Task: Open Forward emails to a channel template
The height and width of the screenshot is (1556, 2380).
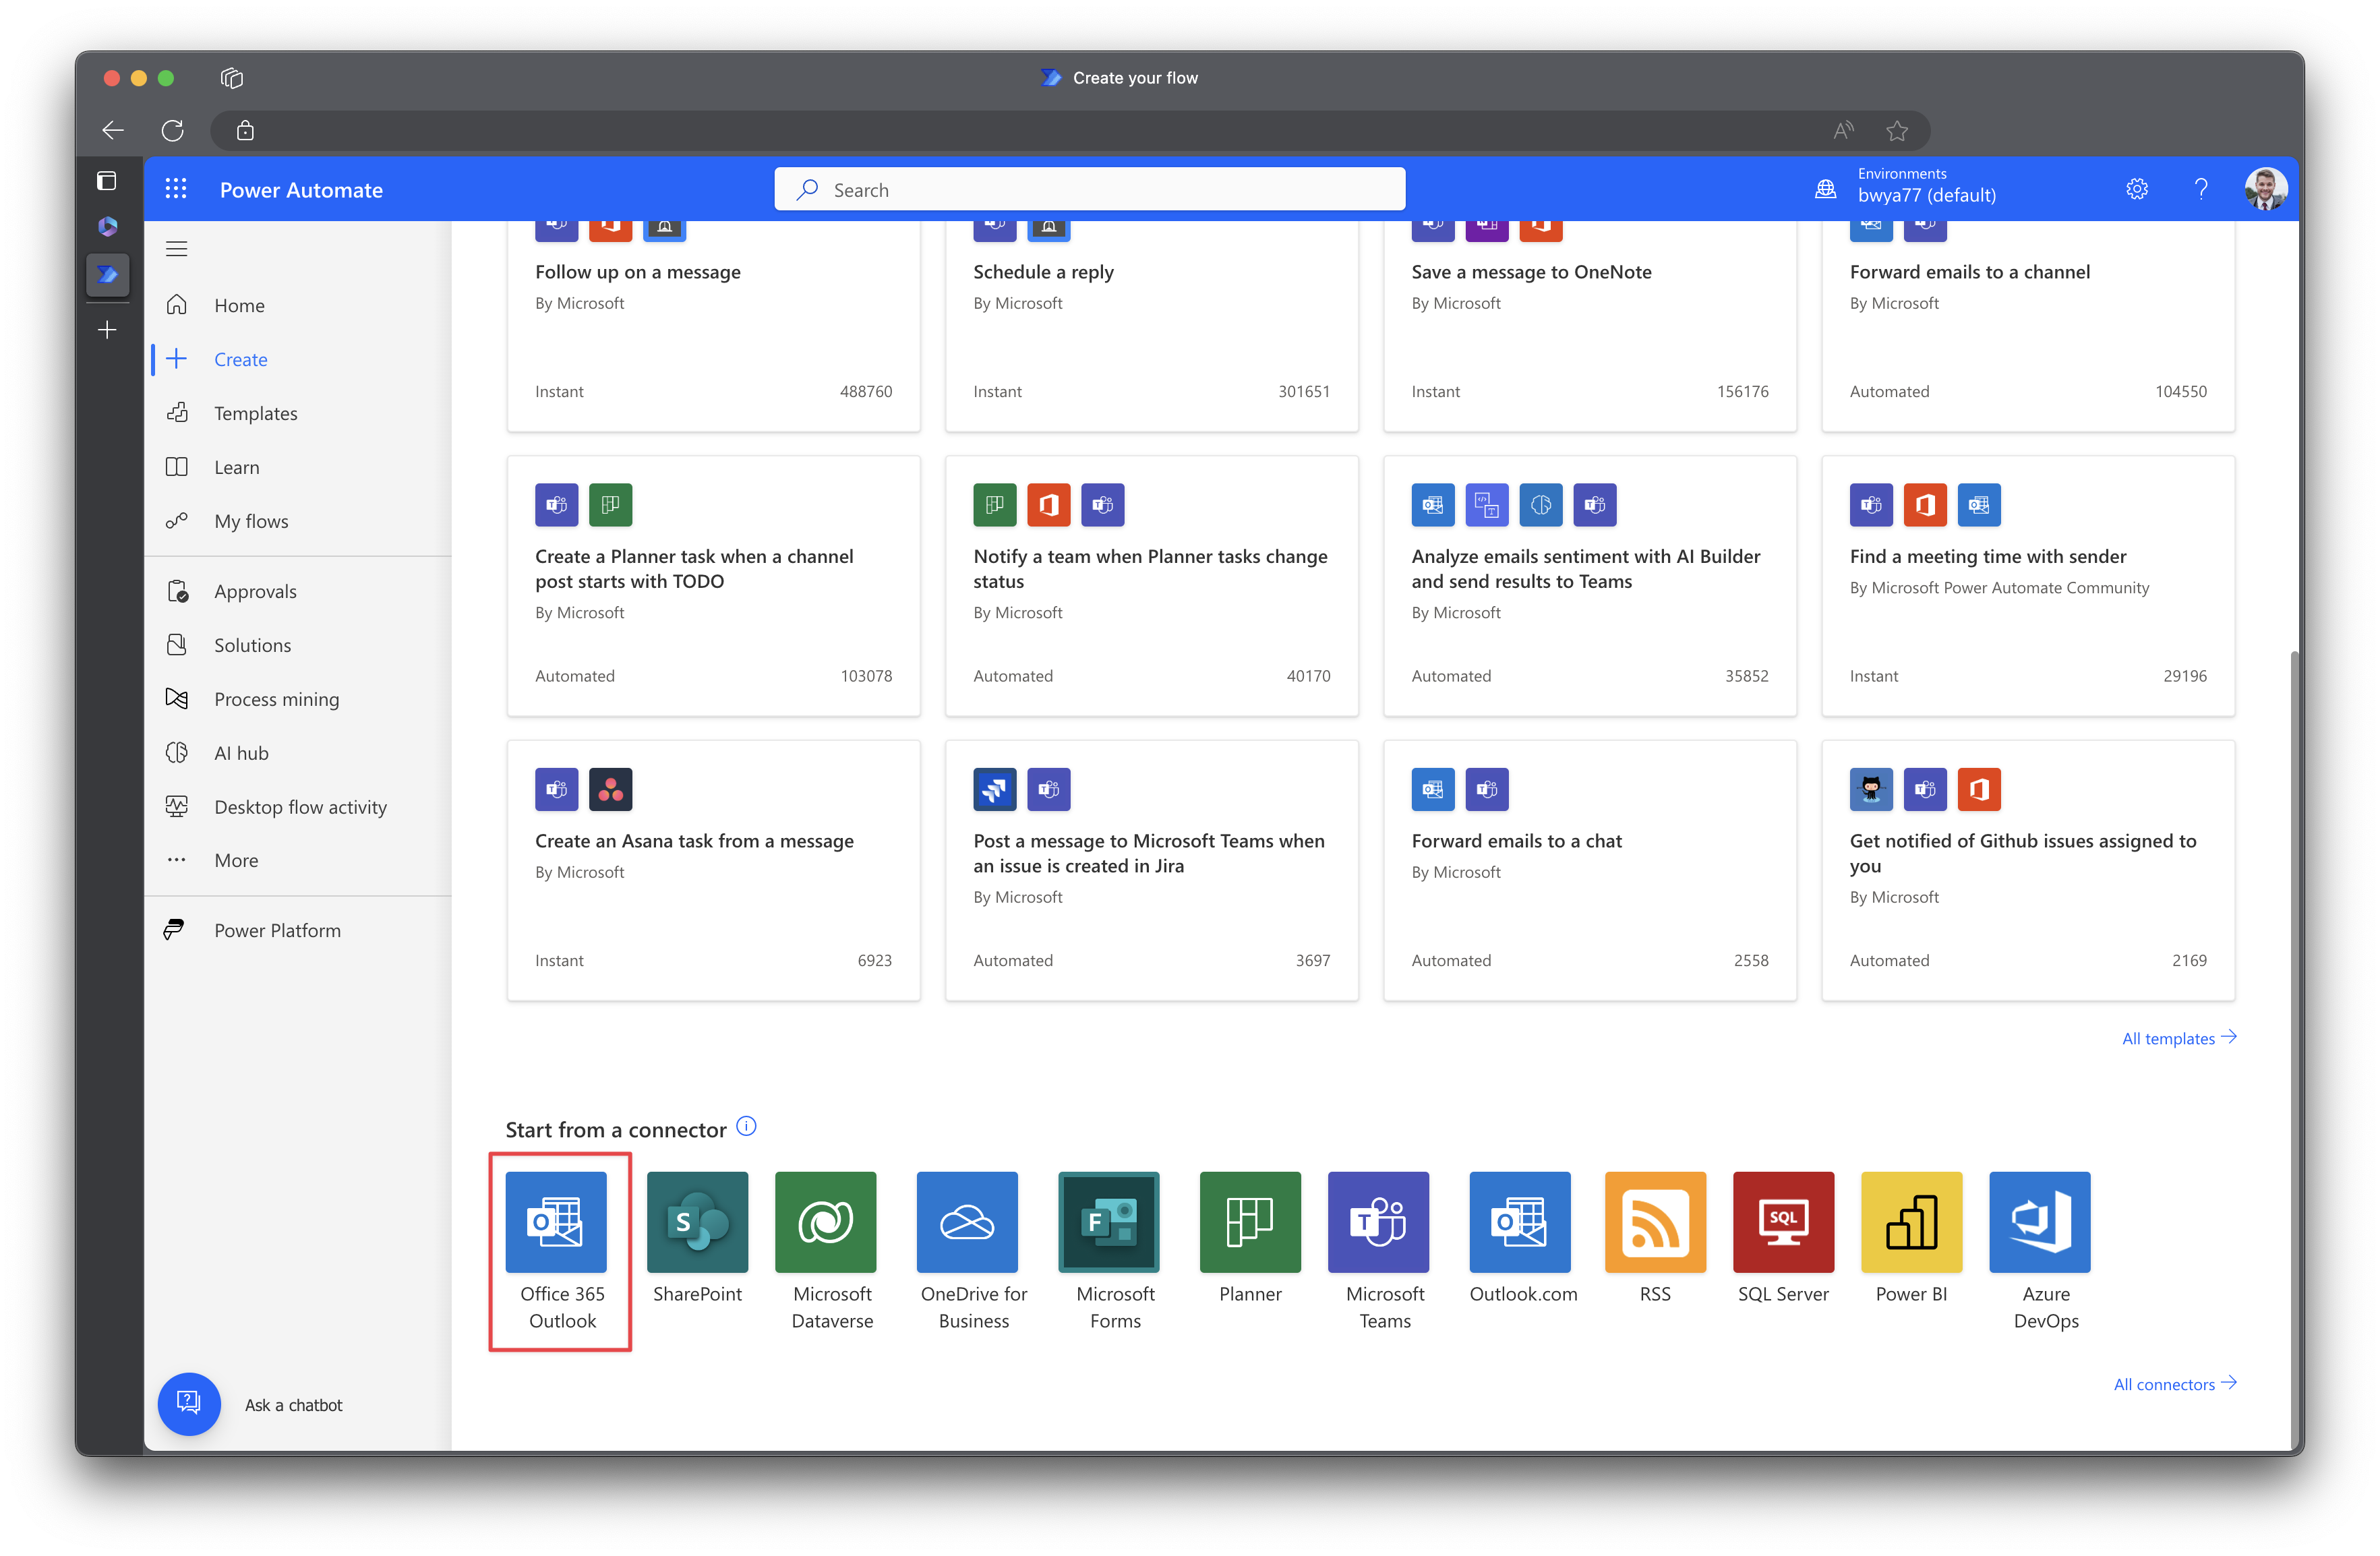Action: point(2027,326)
